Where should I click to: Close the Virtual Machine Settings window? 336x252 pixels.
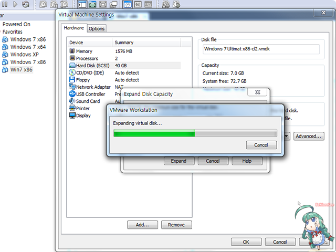click(x=323, y=13)
